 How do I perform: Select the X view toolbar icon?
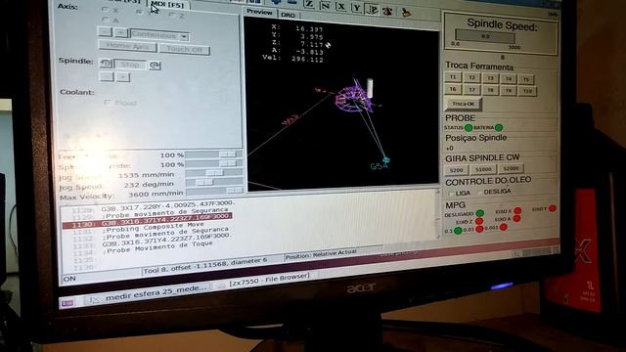coord(341,7)
